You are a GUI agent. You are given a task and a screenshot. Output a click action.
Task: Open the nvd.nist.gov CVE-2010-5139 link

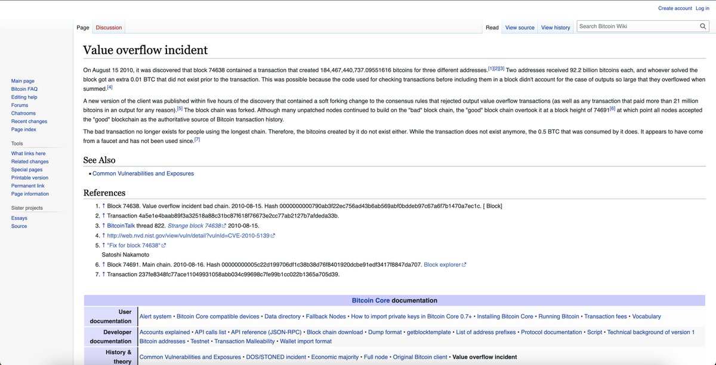pyautogui.click(x=191, y=236)
